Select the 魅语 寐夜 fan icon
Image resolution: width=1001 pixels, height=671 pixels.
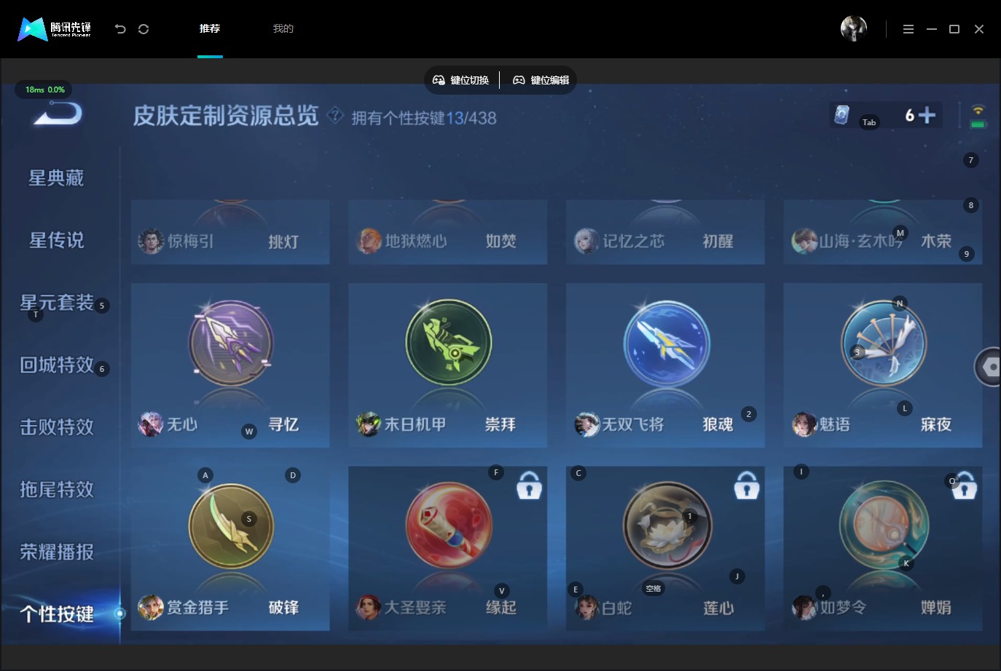point(884,343)
